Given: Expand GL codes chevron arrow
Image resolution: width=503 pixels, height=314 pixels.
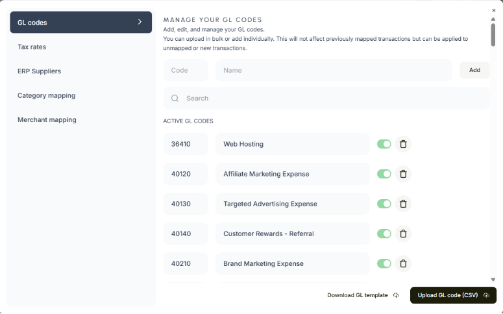Looking at the screenshot, I should pos(140,22).
